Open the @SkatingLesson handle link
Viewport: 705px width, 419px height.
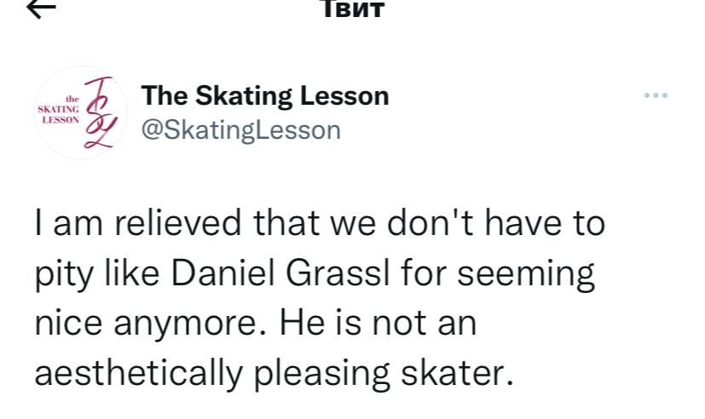pyautogui.click(x=240, y=129)
